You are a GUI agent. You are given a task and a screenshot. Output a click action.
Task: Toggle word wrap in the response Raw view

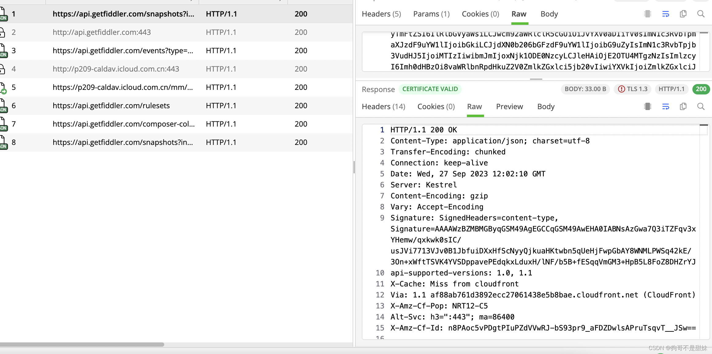pos(665,107)
